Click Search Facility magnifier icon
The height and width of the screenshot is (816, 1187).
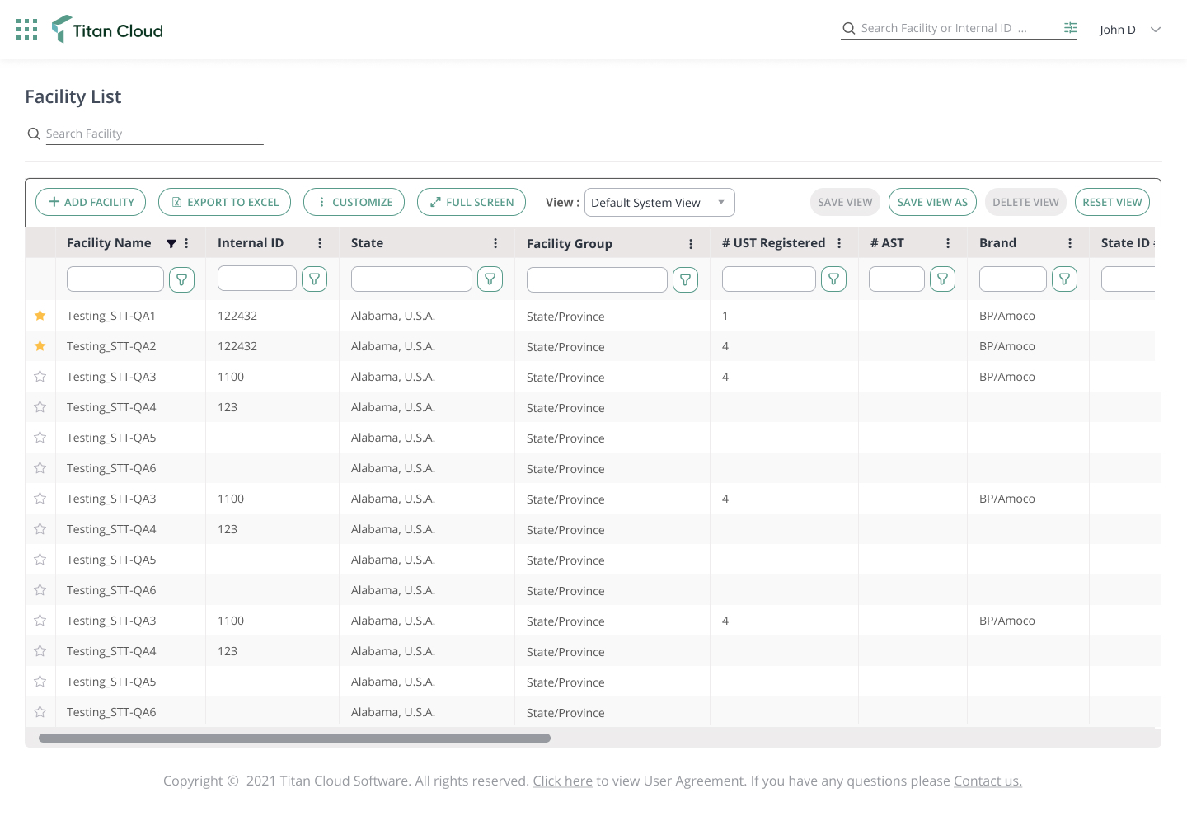tap(34, 134)
